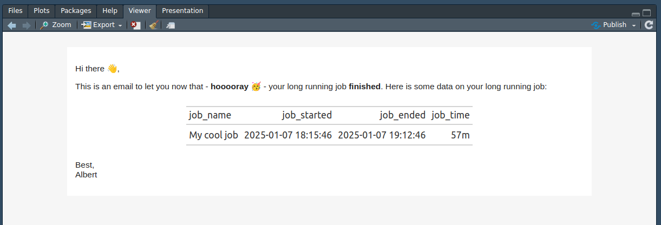Open the Presentation tab
The height and width of the screenshot is (225, 661).
click(x=182, y=11)
